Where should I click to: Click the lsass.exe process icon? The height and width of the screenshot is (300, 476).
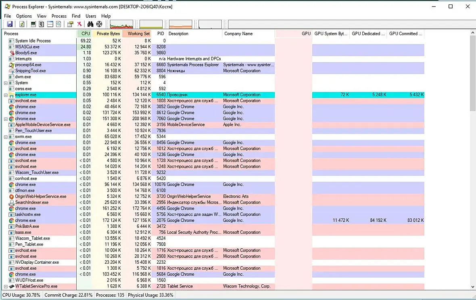coord(12,232)
